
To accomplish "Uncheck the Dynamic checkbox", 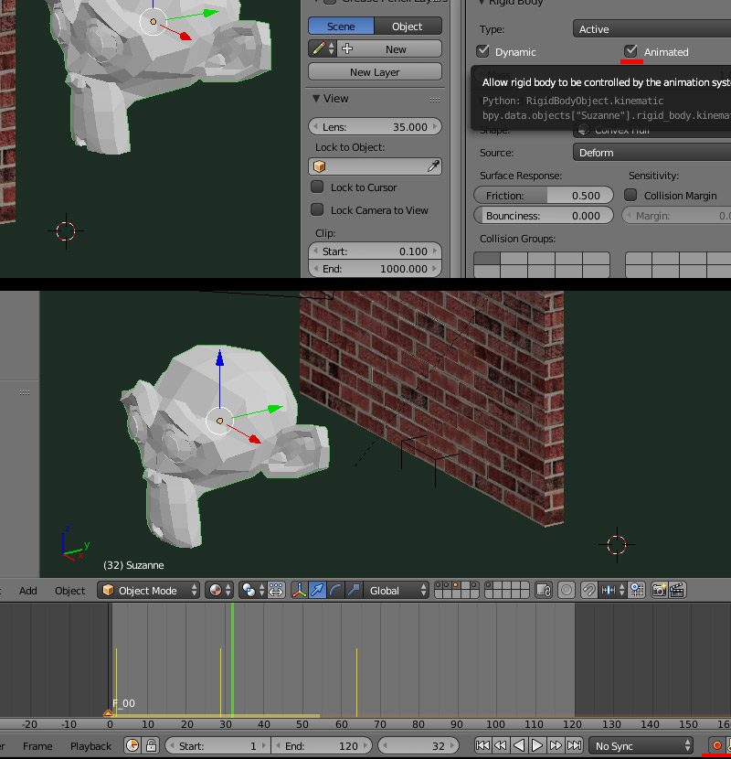I will click(x=482, y=51).
